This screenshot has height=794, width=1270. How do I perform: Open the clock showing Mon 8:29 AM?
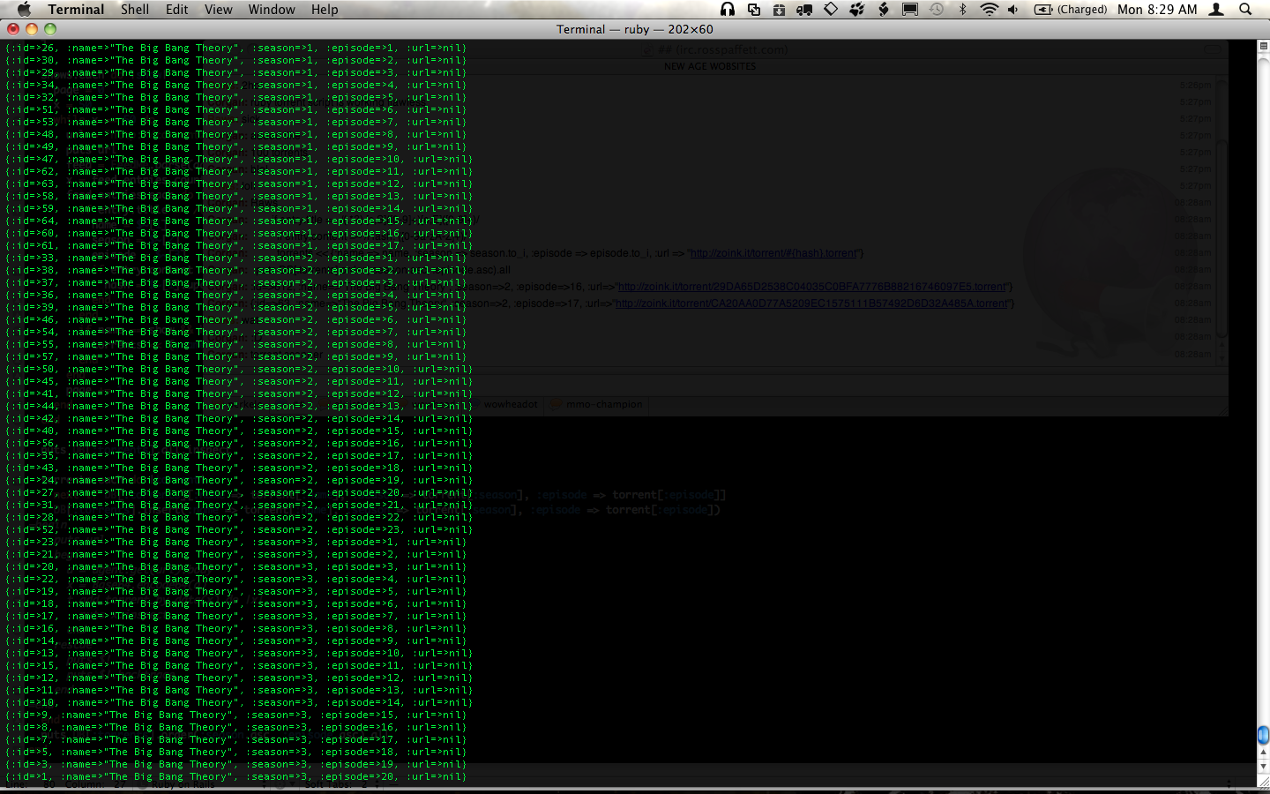(1157, 10)
